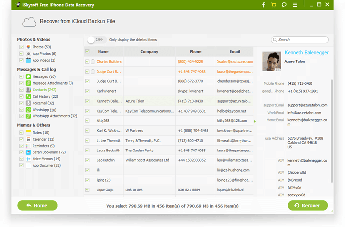The width and height of the screenshot is (345, 227).
Task: Click the Notes category icon
Action: click(x=28, y=132)
